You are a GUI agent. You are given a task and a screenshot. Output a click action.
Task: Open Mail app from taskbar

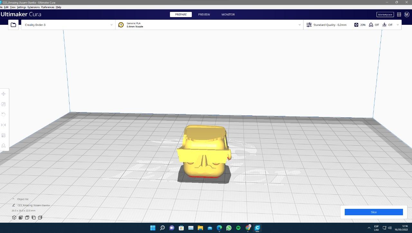(210, 228)
